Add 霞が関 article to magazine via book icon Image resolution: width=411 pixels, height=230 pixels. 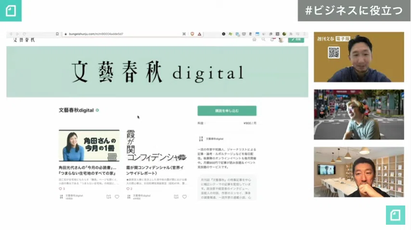(176, 197)
